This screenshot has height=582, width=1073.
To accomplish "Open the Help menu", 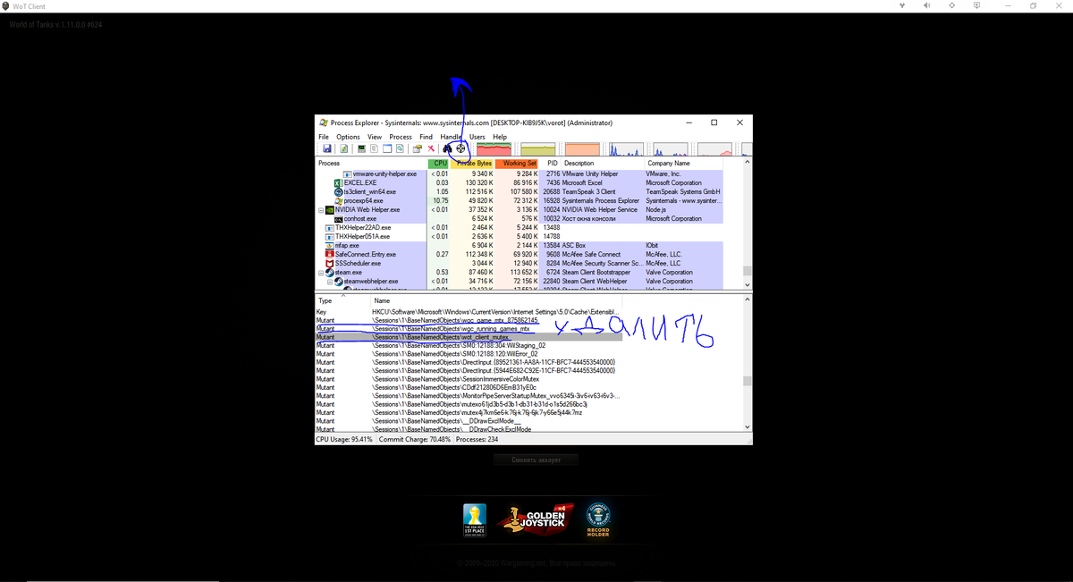I will click(500, 137).
